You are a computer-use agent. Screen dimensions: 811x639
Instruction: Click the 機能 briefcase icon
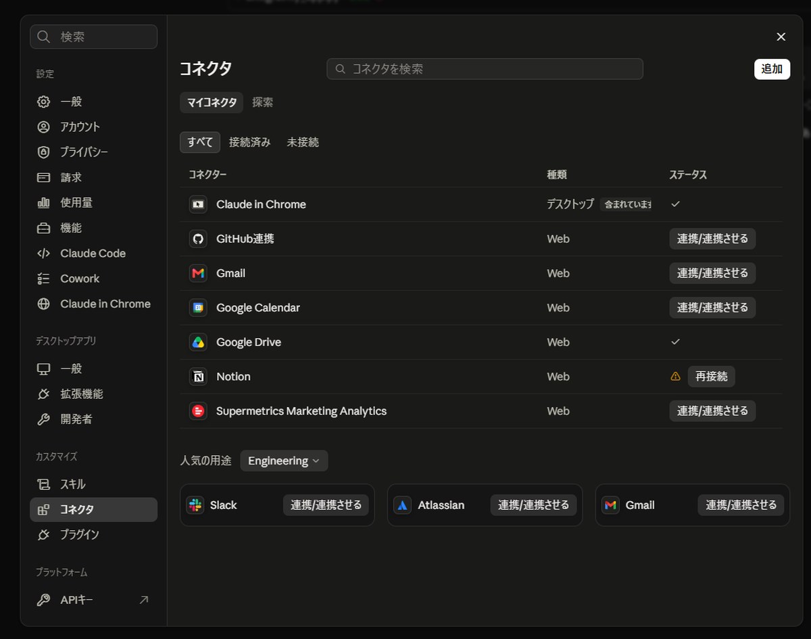click(44, 228)
